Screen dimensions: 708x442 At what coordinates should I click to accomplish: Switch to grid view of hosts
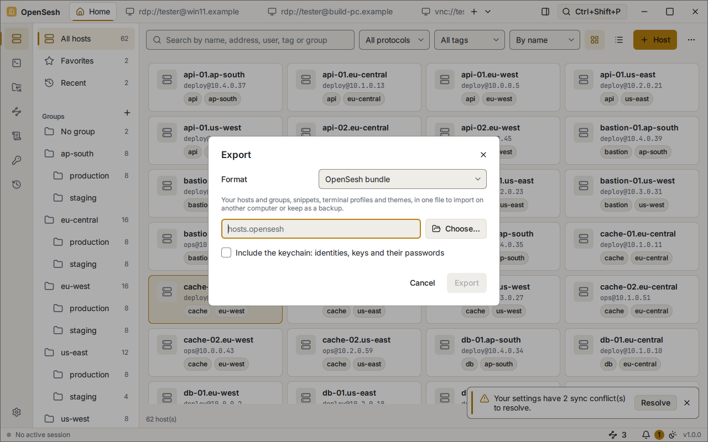coord(595,40)
